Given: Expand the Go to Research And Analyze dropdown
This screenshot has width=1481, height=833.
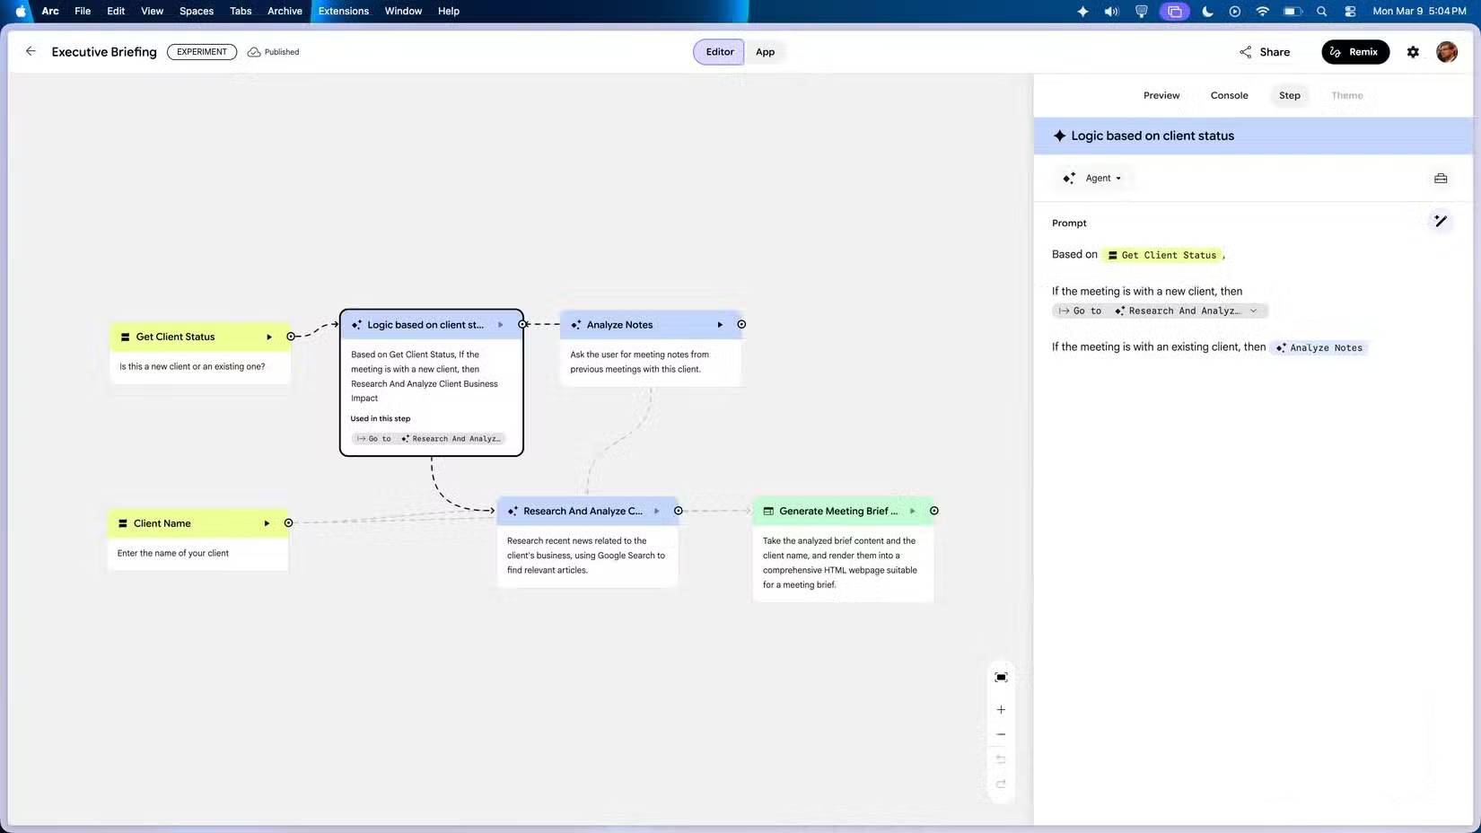Looking at the screenshot, I should (1253, 311).
